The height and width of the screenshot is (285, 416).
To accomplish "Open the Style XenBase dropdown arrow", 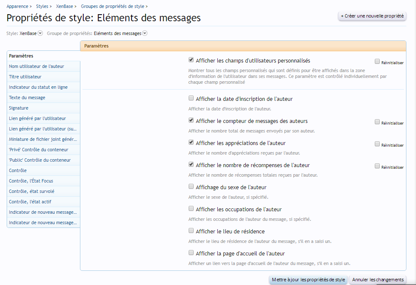I will [x=40, y=34].
